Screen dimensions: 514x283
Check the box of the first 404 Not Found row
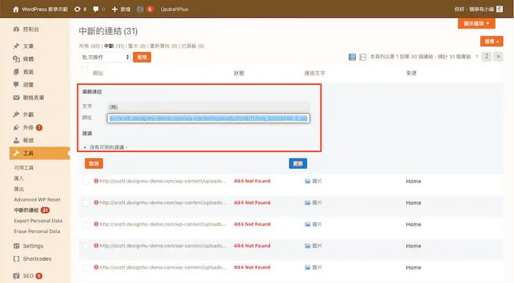click(86, 182)
